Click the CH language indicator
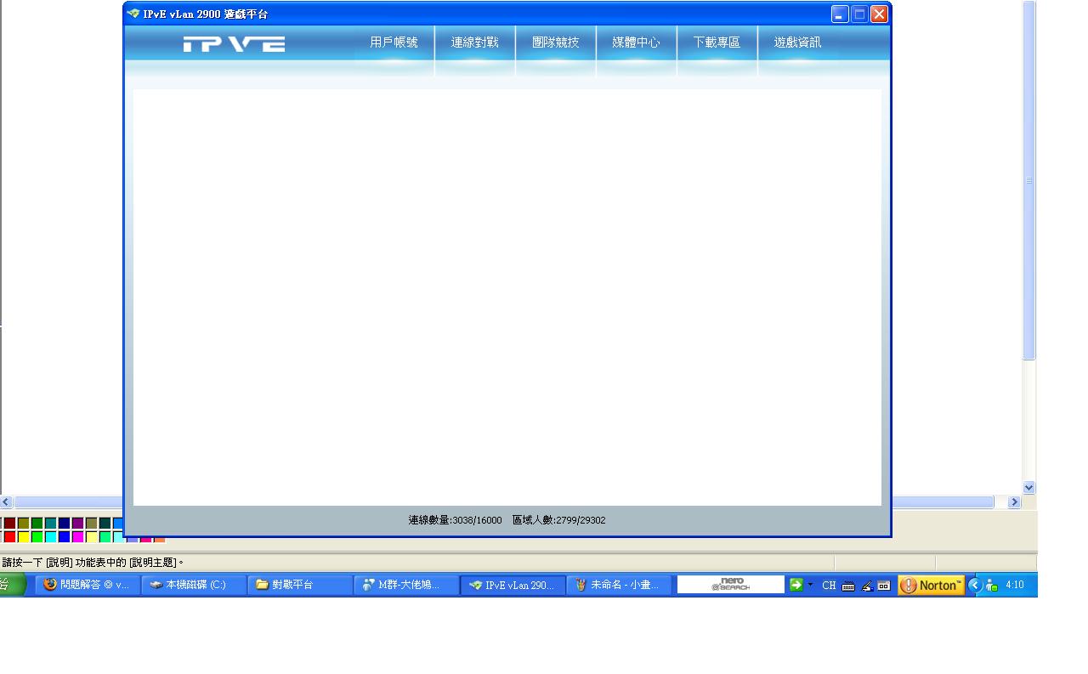 (829, 585)
